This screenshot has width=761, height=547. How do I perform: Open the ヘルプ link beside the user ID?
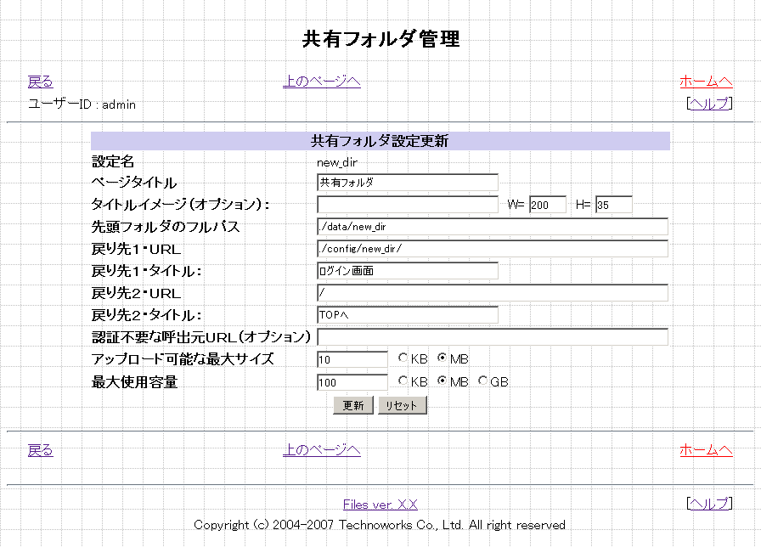(708, 104)
